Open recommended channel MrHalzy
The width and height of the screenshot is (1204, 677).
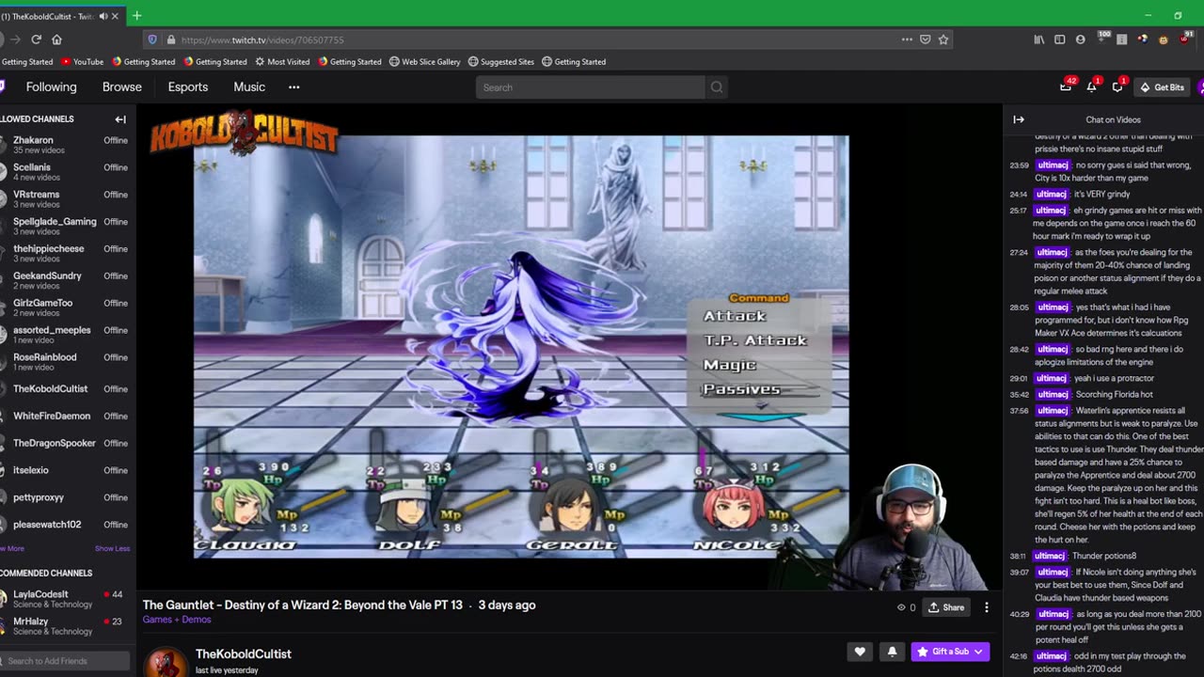[x=65, y=626]
